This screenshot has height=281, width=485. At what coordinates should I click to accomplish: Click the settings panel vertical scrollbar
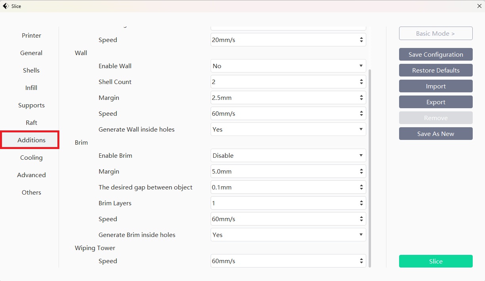pos(370,166)
